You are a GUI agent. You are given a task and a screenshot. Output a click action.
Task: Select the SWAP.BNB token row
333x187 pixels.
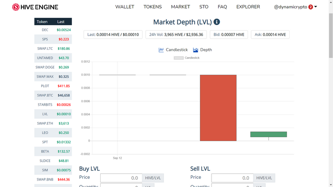coord(53,179)
